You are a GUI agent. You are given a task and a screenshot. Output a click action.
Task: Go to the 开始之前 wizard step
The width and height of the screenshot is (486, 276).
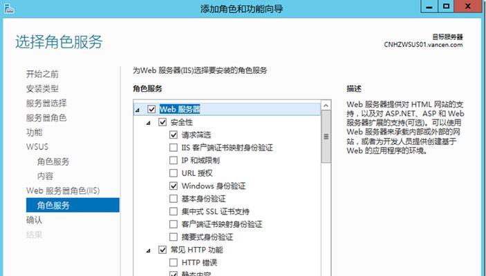[42, 74]
